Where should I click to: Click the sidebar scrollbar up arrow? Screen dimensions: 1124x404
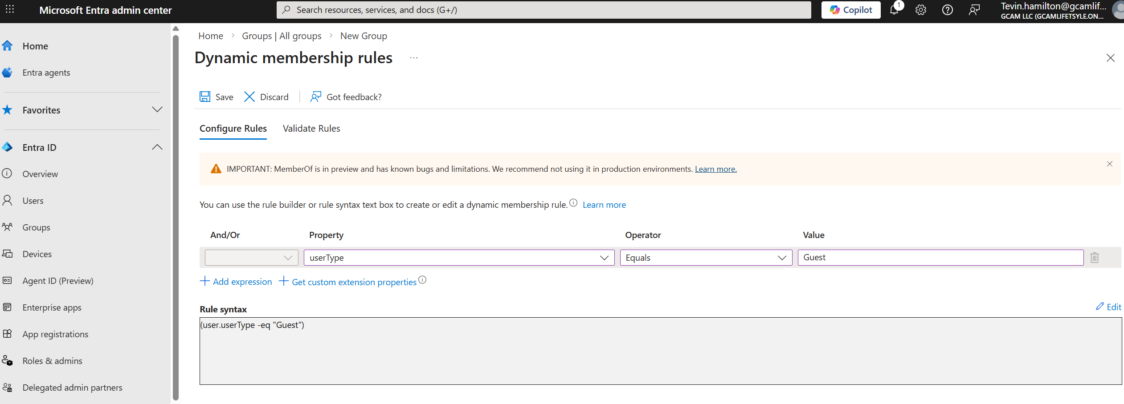click(176, 28)
